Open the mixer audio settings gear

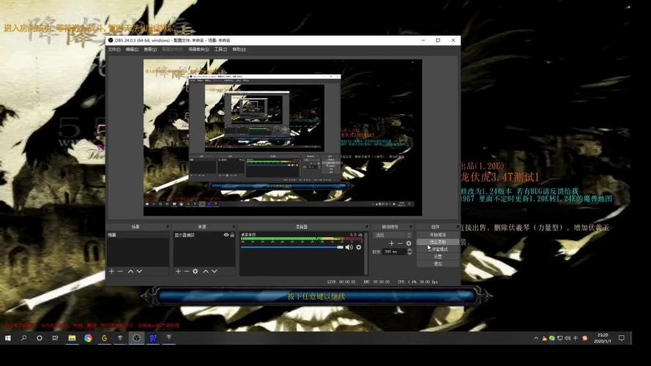[x=359, y=247]
